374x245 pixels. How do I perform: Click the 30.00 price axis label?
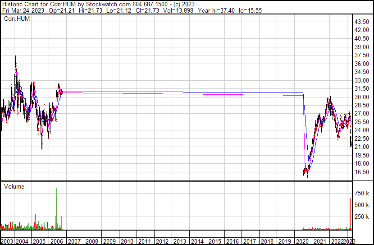click(362, 97)
